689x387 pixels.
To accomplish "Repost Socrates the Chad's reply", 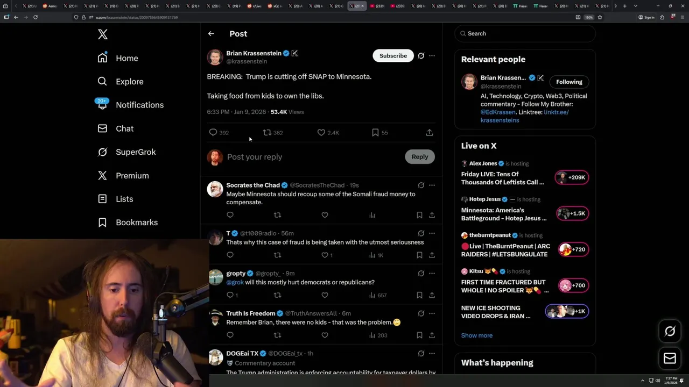I will point(277,215).
